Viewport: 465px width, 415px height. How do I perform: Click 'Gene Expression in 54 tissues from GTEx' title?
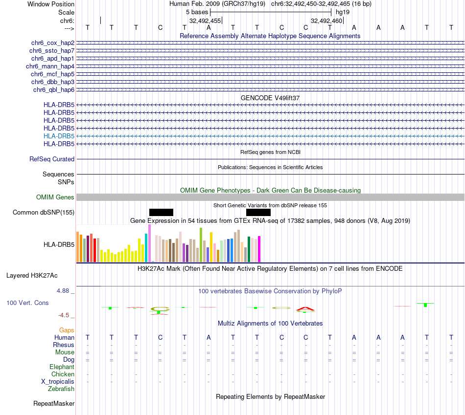270,220
